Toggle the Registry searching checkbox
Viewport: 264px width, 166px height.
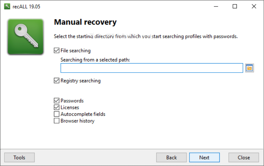click(57, 81)
